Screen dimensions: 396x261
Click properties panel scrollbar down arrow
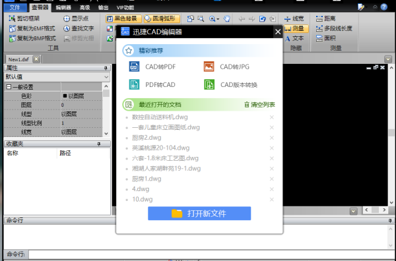(x=106, y=134)
